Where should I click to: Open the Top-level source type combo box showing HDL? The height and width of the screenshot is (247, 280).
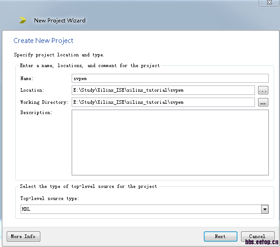[x=141, y=209]
